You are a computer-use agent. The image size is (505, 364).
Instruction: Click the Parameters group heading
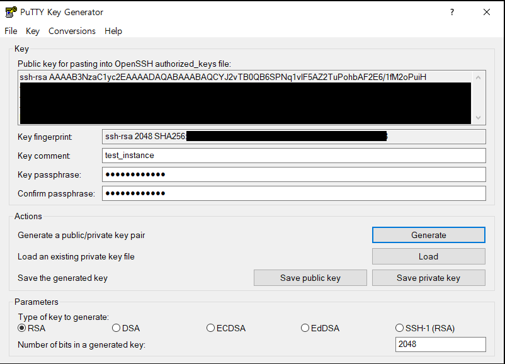click(37, 302)
